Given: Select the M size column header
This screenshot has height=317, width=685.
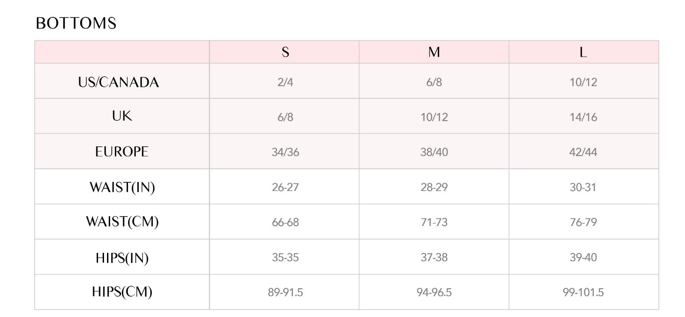Looking at the screenshot, I should click(x=434, y=52).
